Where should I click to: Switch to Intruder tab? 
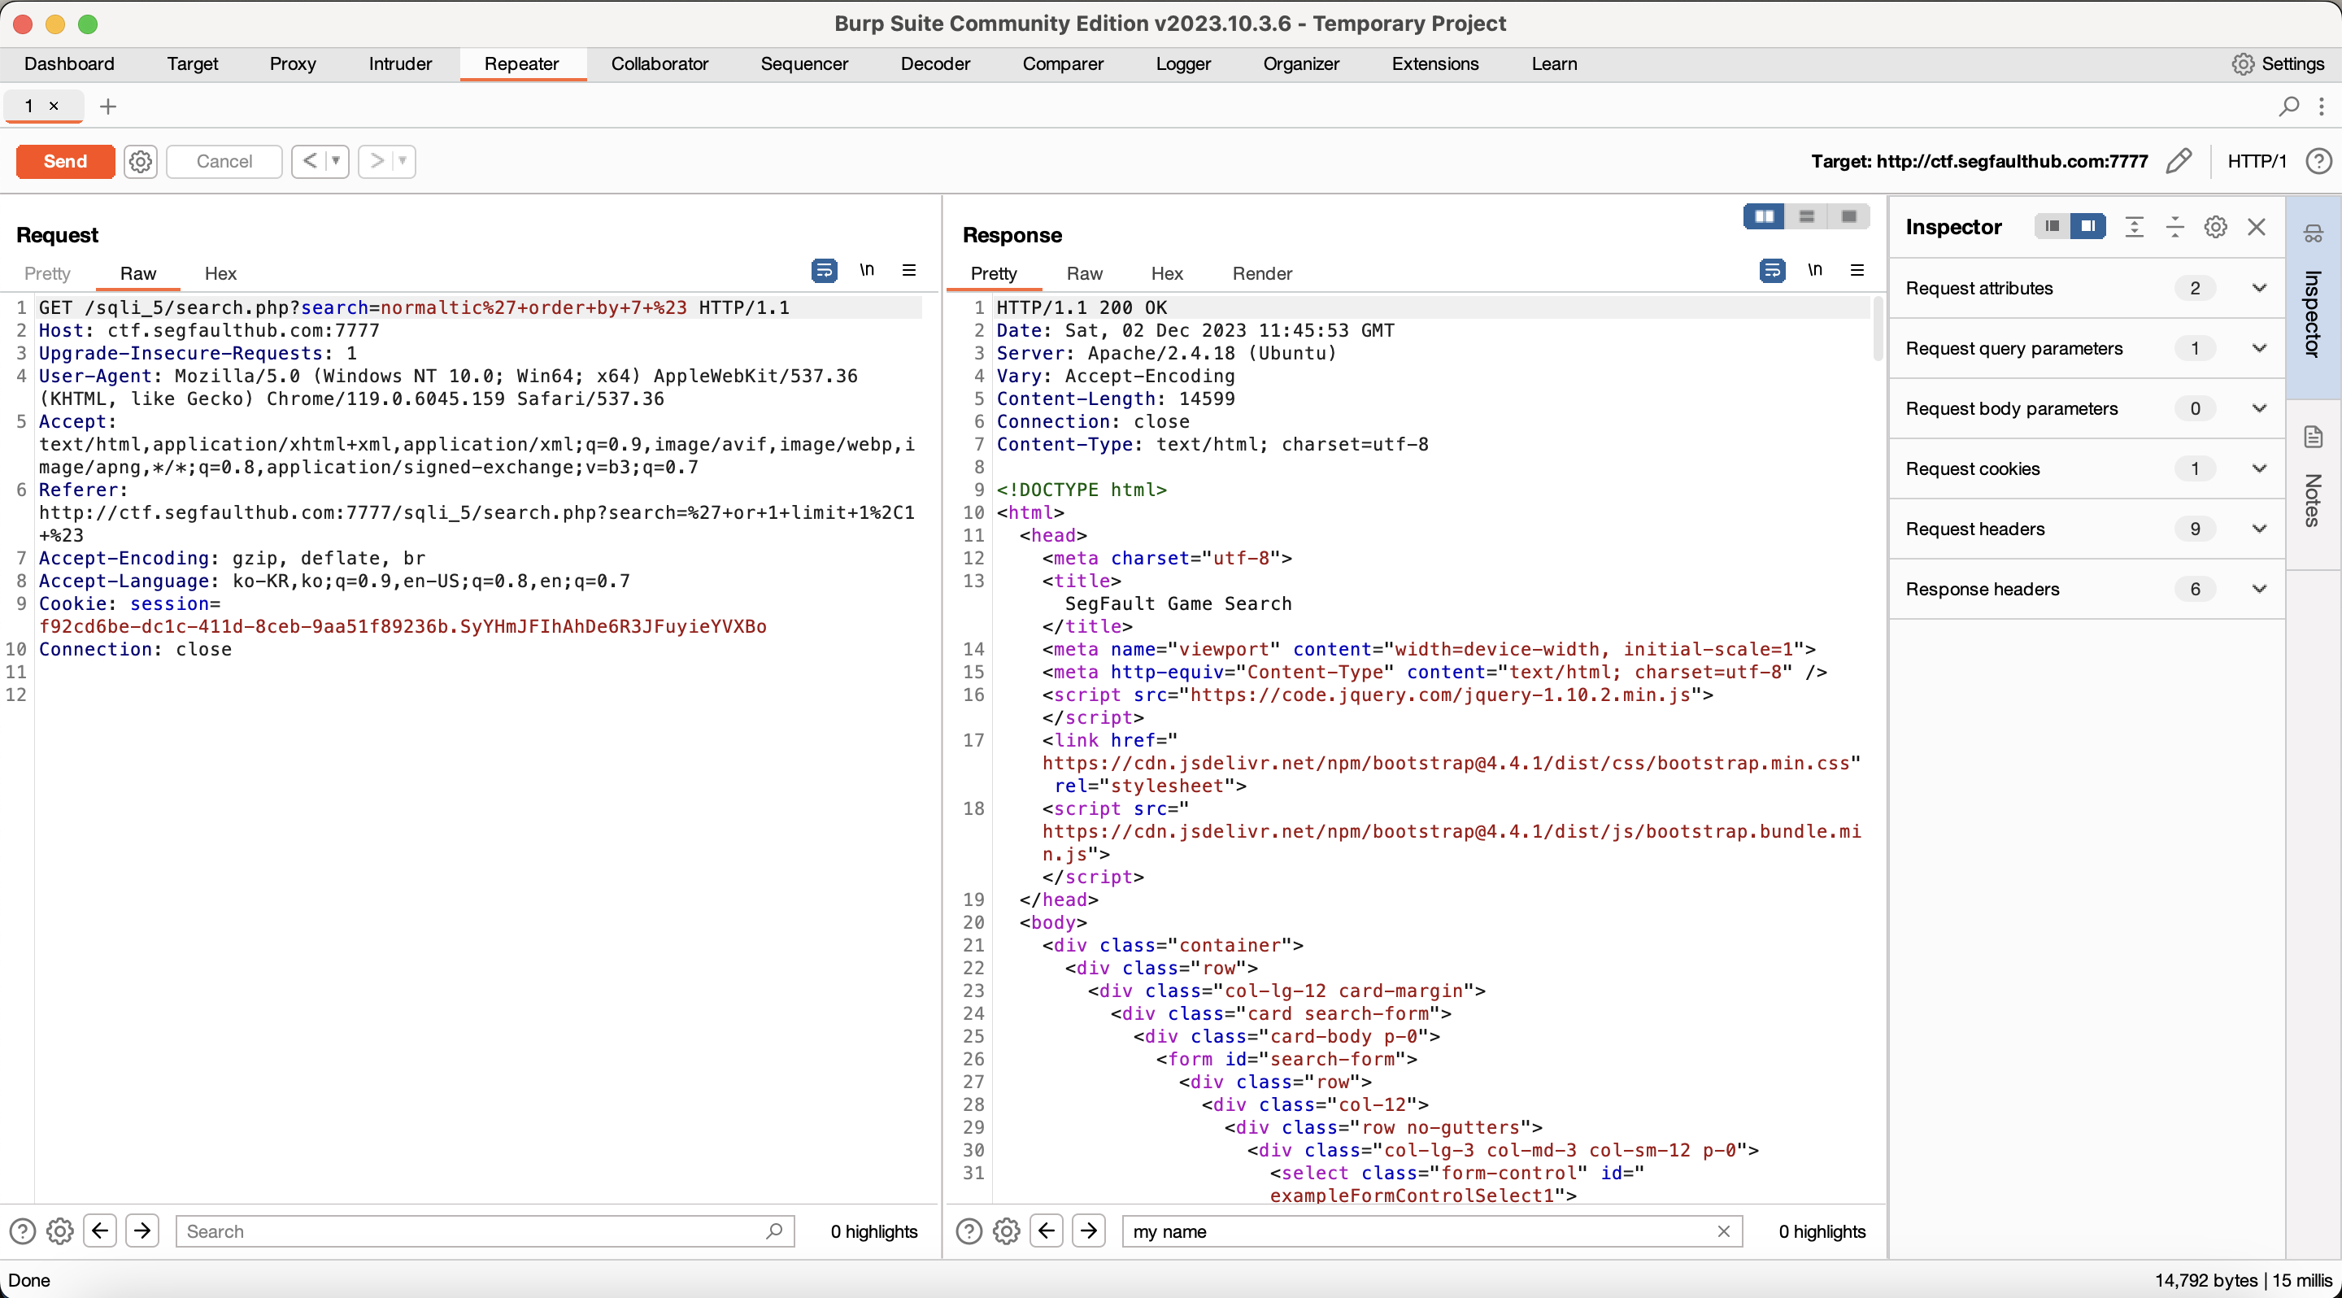(400, 63)
